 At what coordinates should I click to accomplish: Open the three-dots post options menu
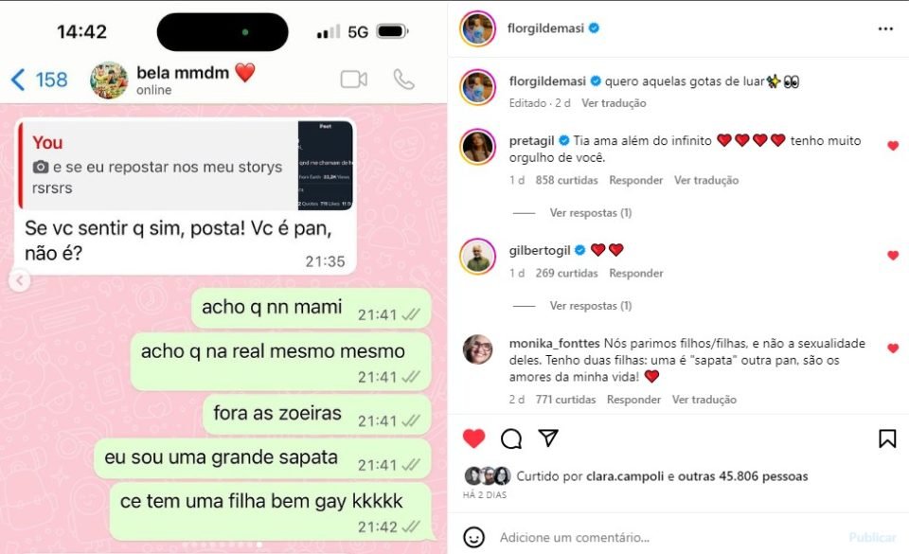pyautogui.click(x=885, y=29)
